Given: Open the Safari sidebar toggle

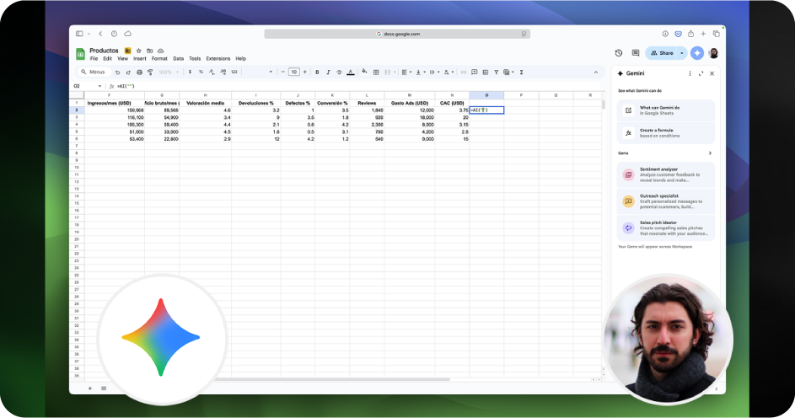Looking at the screenshot, I should point(79,34).
